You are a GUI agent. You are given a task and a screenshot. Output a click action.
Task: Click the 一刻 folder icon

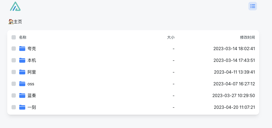(22, 107)
